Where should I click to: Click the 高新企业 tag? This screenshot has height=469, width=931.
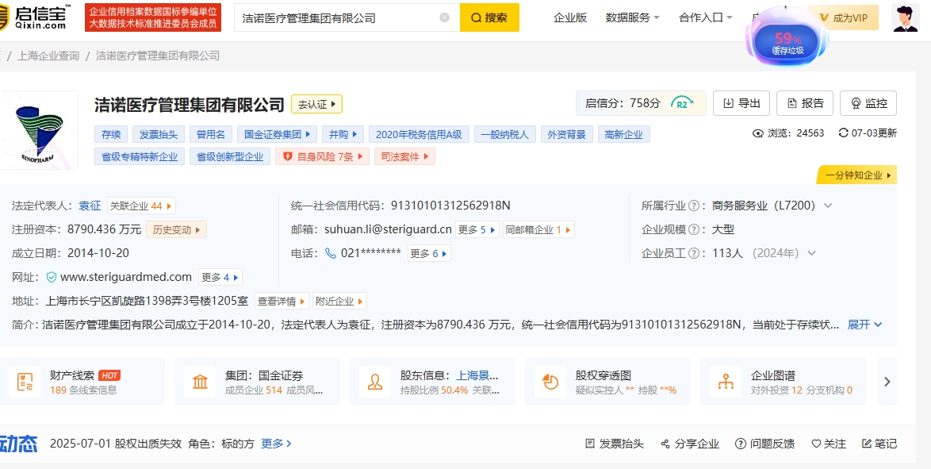[623, 134]
